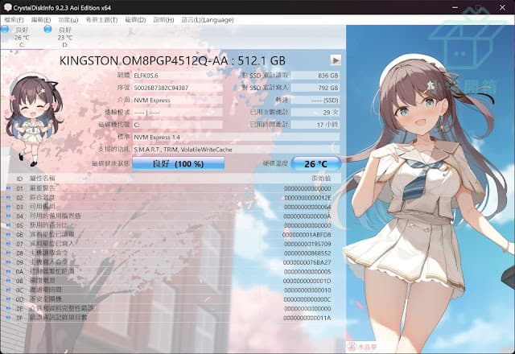
Task: Click the status icon of attribute 08
Action: click(x=8, y=253)
